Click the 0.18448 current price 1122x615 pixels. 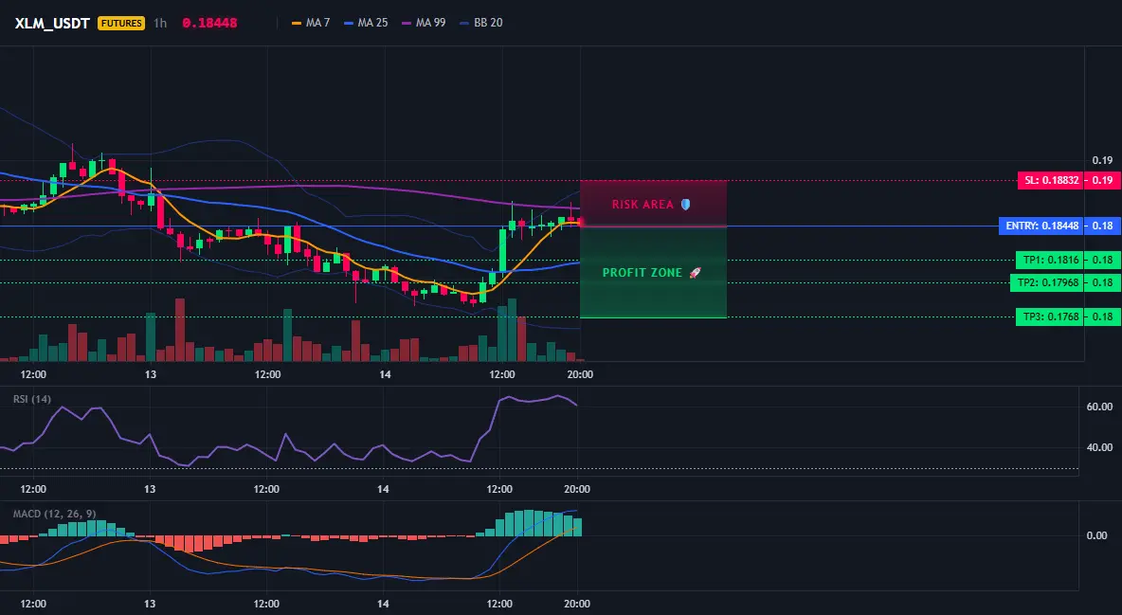209,23
